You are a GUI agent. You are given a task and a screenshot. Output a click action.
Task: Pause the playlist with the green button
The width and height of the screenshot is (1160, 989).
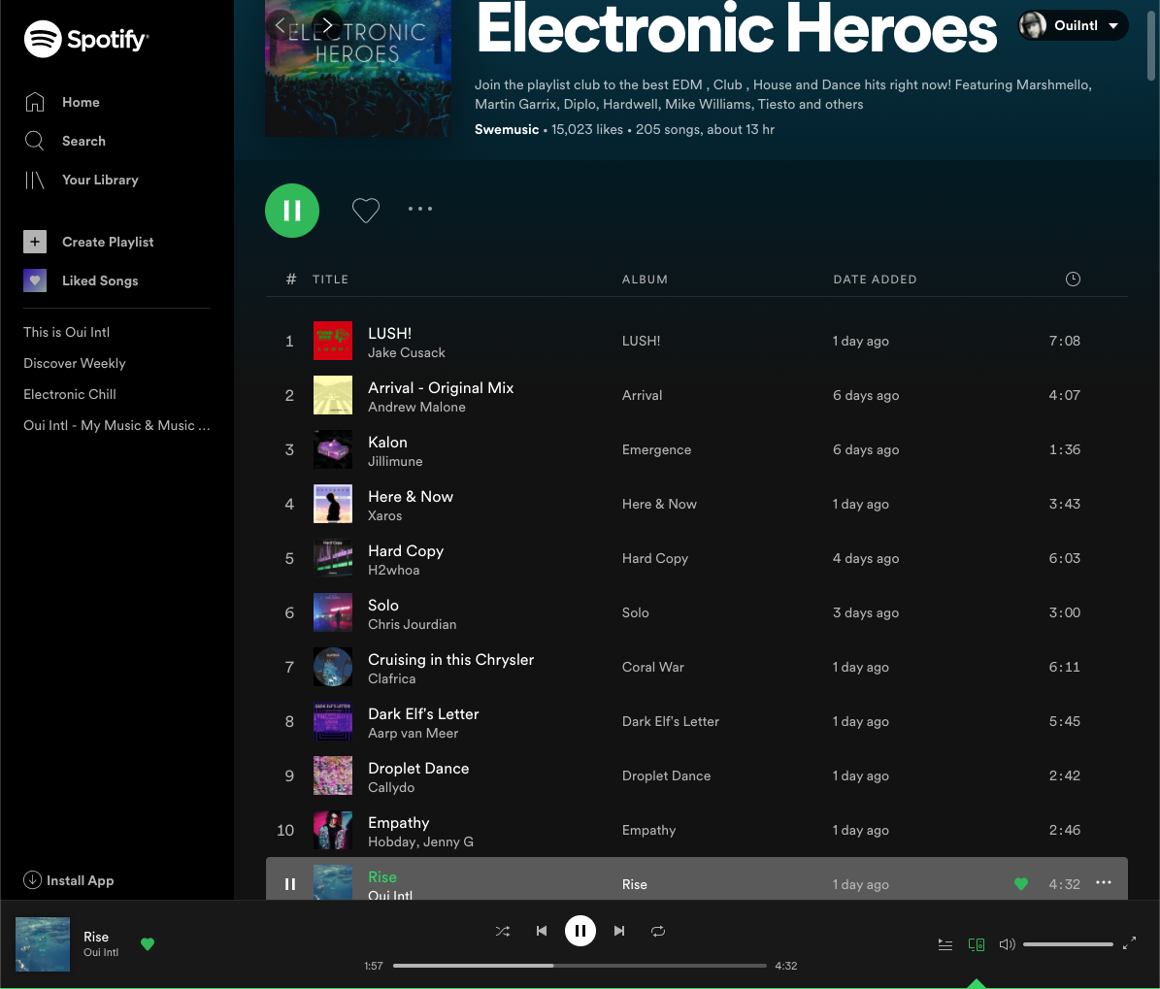pos(292,210)
